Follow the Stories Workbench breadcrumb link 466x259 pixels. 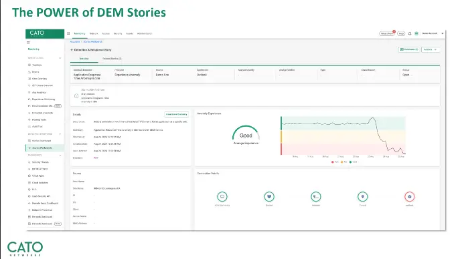point(92,42)
